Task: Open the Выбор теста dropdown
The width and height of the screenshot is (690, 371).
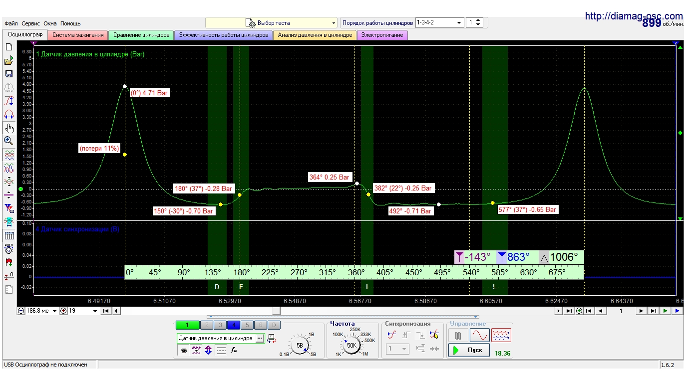Action: coord(272,23)
